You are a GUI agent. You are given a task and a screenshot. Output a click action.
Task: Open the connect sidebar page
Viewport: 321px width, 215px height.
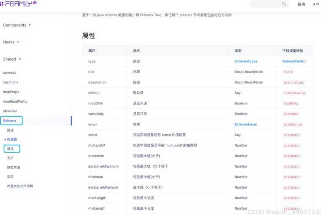pos(9,72)
